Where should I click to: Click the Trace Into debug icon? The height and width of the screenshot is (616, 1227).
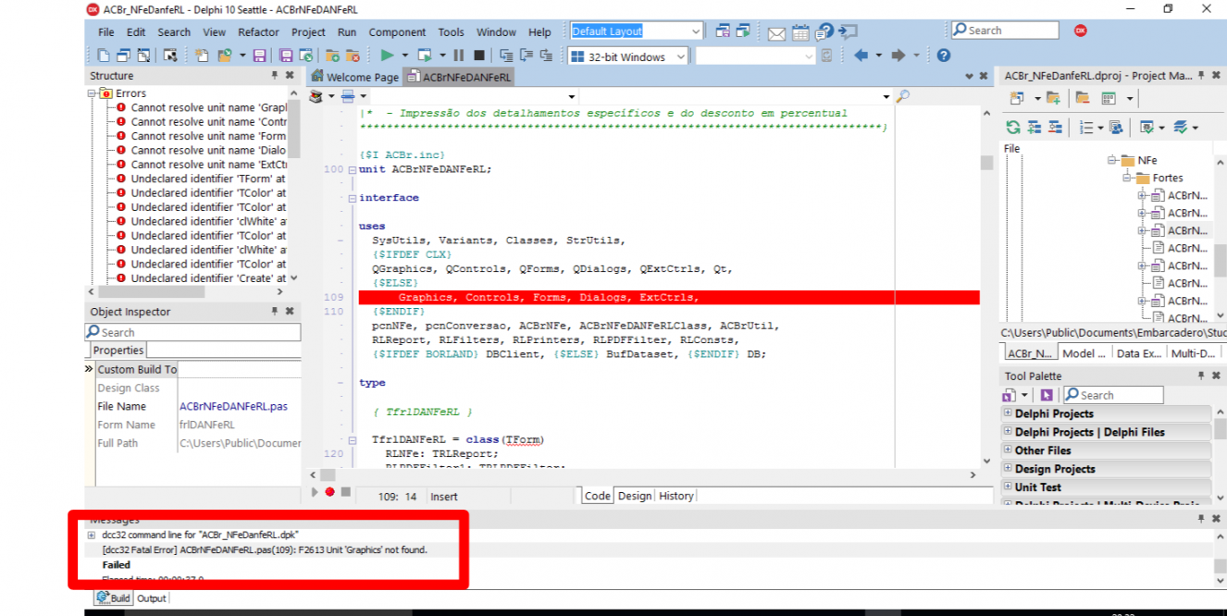pos(506,55)
